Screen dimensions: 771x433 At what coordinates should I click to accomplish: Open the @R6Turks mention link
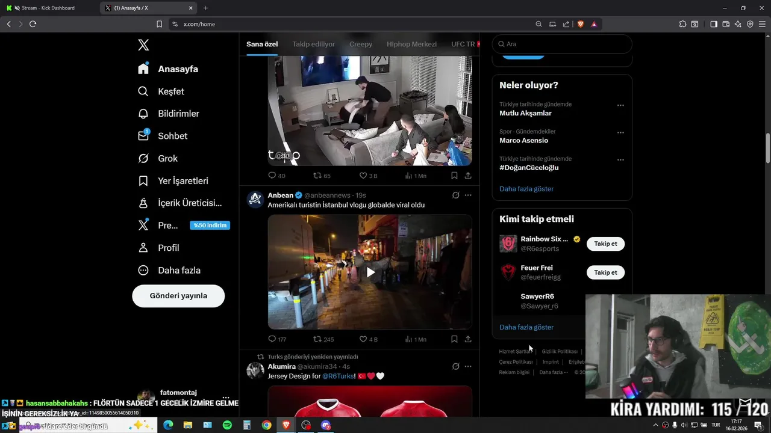pos(339,376)
